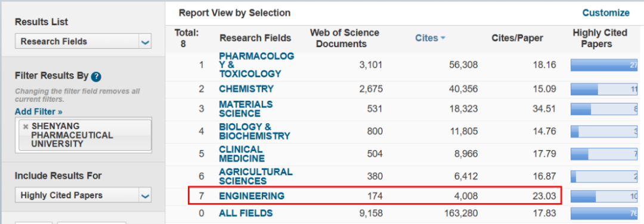Open the CHEMISTRY research field
Image resolution: width=644 pixels, height=224 pixels.
pyautogui.click(x=246, y=89)
